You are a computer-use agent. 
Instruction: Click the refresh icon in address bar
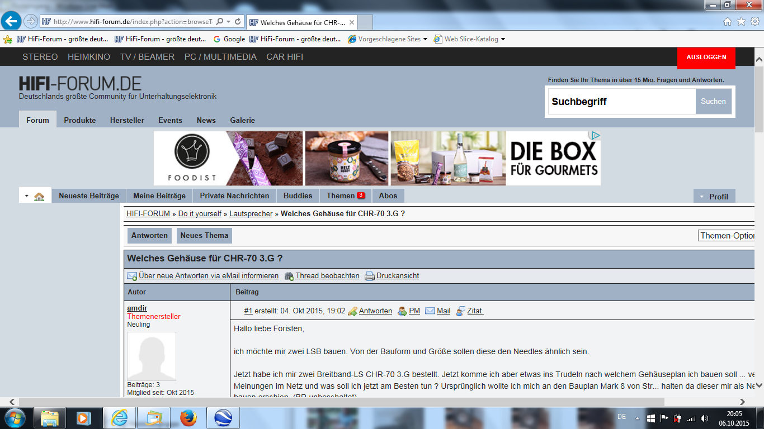238,22
